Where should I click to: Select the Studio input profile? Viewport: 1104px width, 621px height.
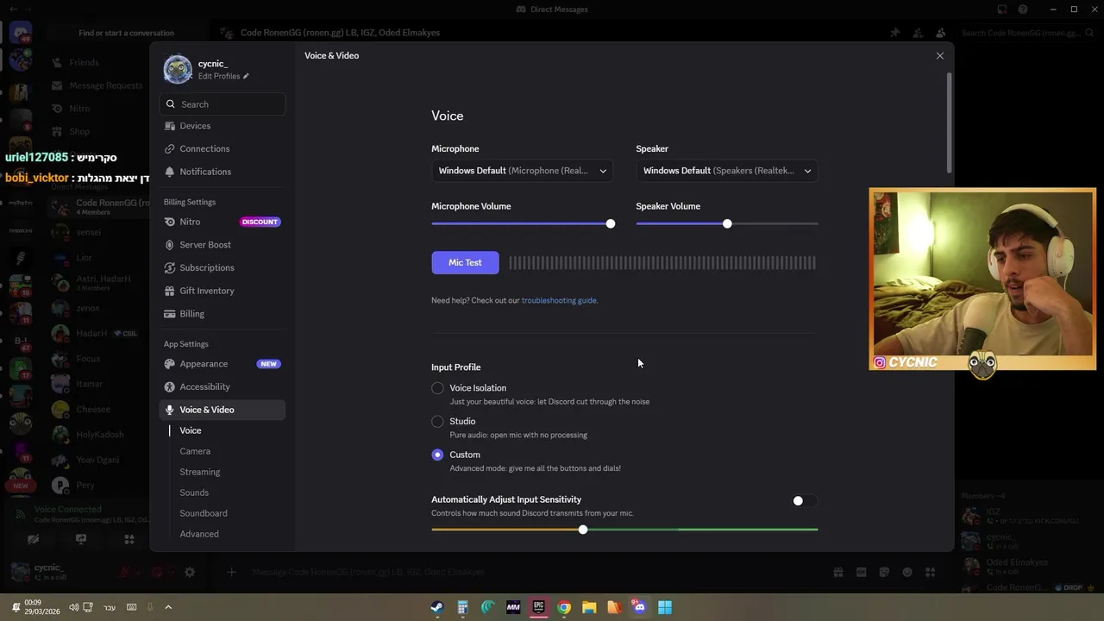[x=437, y=422]
